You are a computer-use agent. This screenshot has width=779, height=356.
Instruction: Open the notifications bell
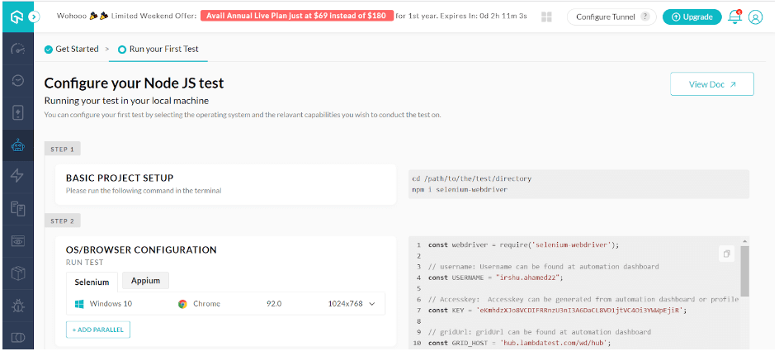click(x=734, y=17)
